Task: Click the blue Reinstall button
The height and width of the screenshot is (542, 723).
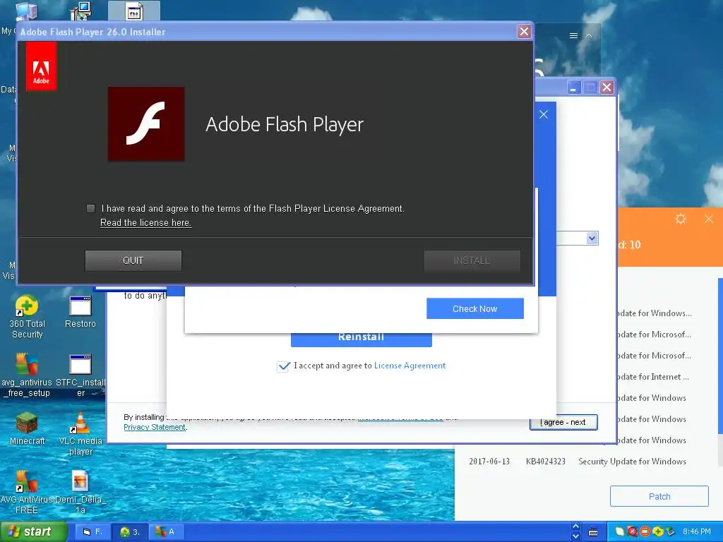Action: pos(361,339)
